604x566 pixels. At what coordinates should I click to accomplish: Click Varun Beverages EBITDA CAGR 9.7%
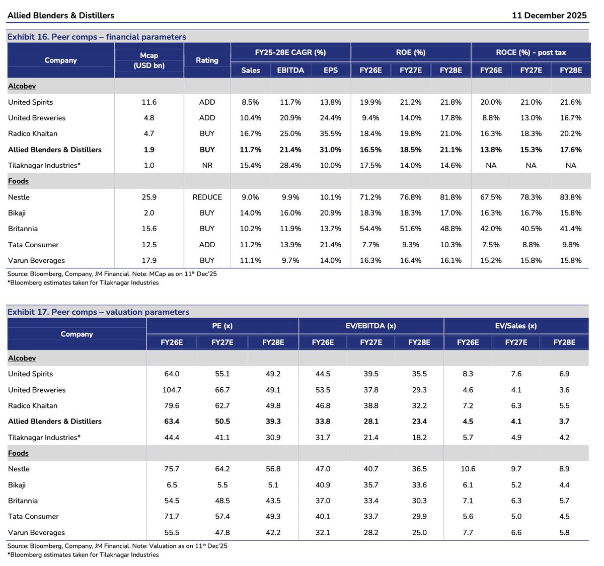(x=290, y=260)
